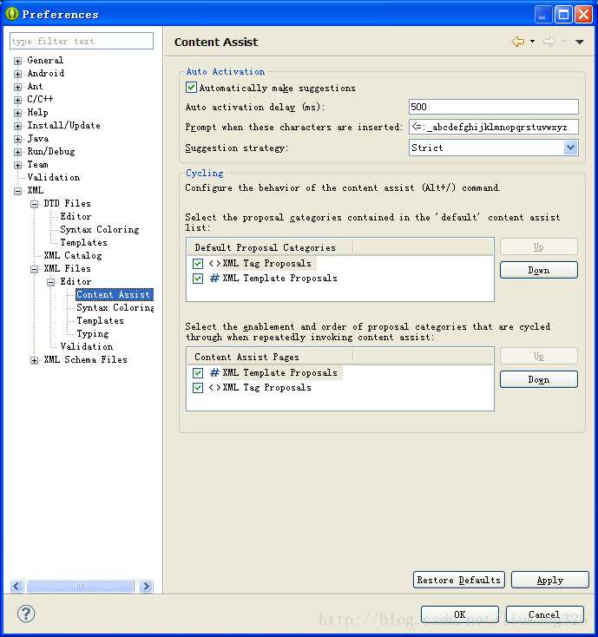This screenshot has width=598, height=637.
Task: Select the XML Catalog page
Action: click(73, 255)
